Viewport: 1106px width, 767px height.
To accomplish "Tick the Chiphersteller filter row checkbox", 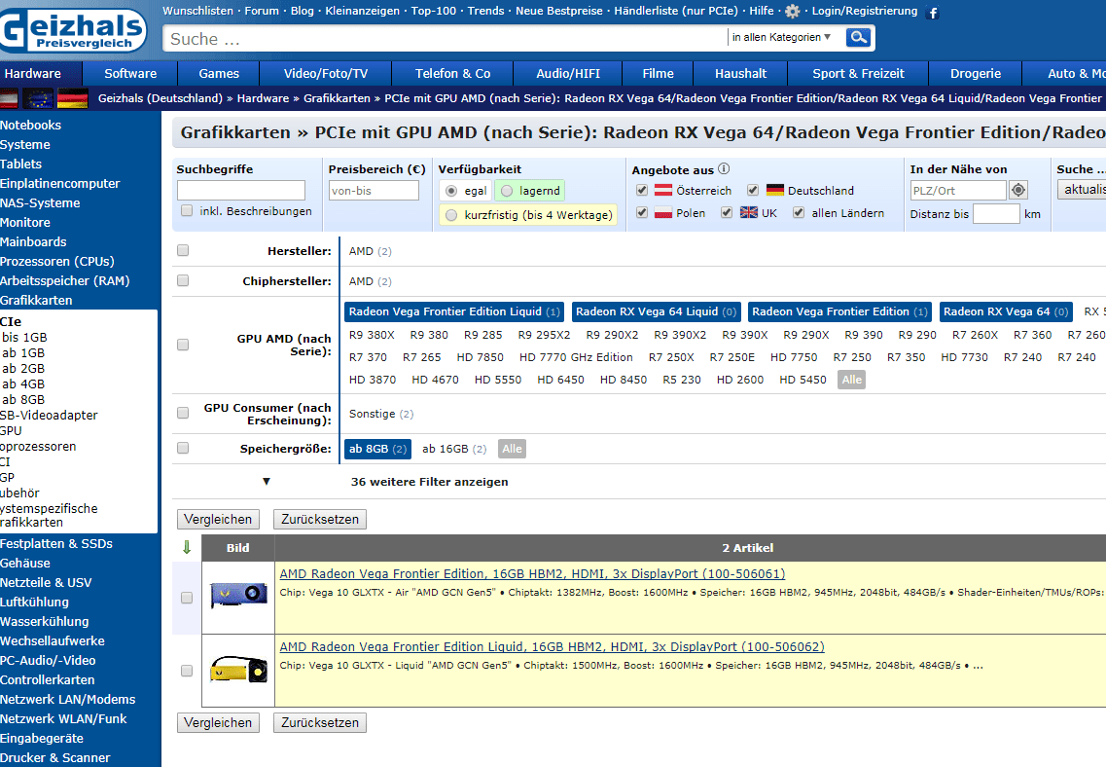I will point(183,281).
